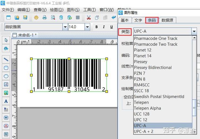Click the printer icon

tap(44, 17)
